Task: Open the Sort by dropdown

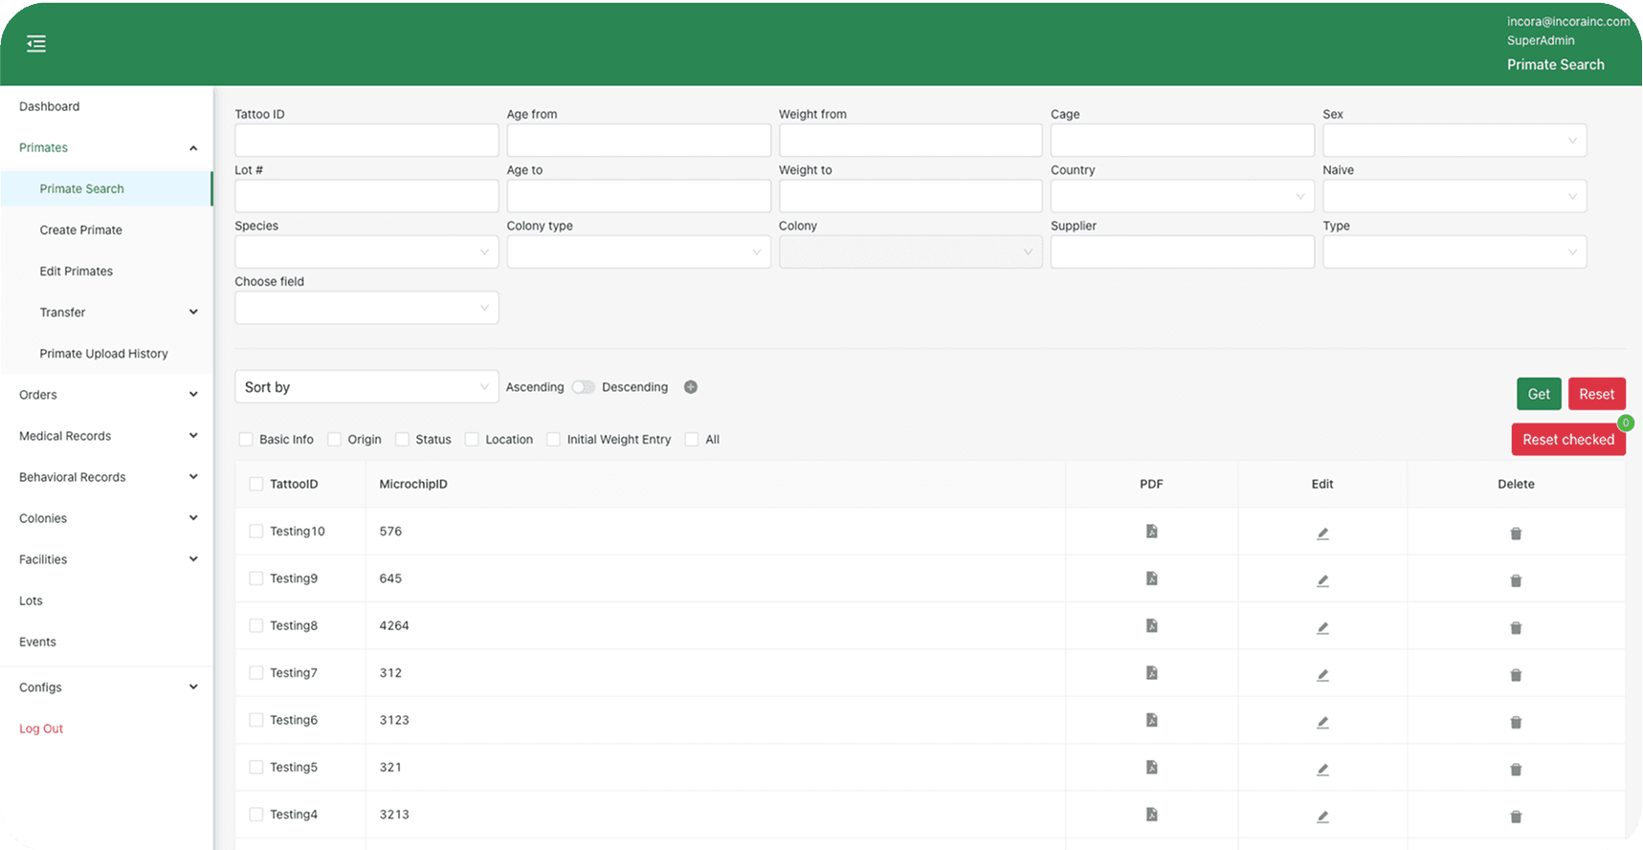Action: point(366,387)
